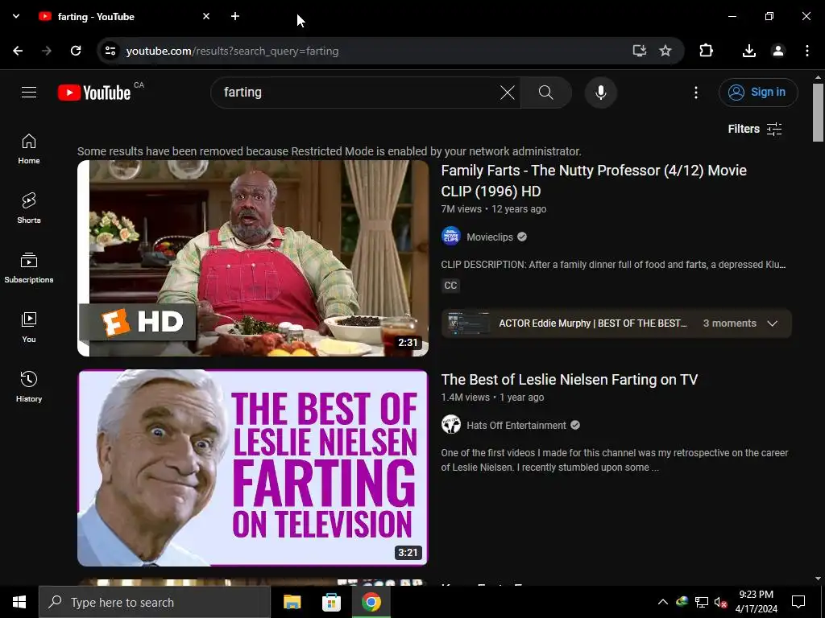Go back in Chrome
The height and width of the screenshot is (618, 825).
tap(18, 51)
